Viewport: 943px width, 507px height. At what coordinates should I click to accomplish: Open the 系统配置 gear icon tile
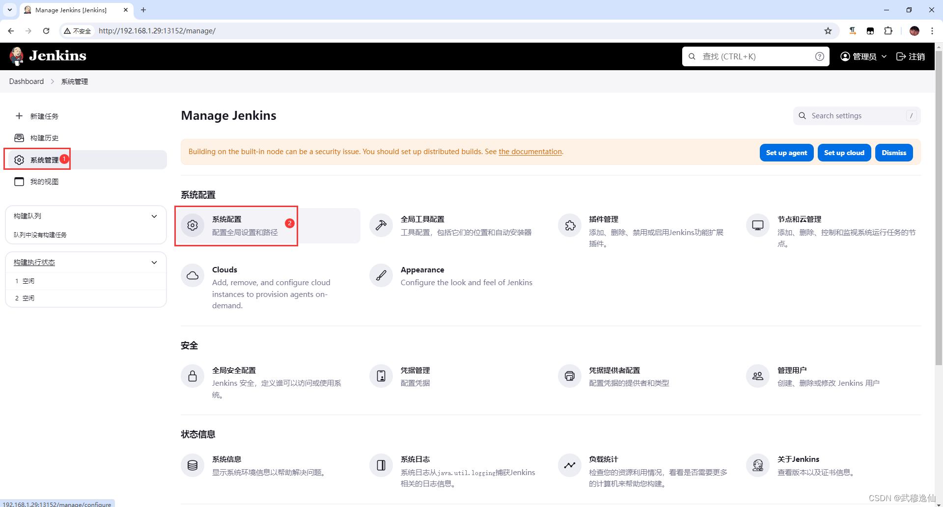[x=193, y=225]
